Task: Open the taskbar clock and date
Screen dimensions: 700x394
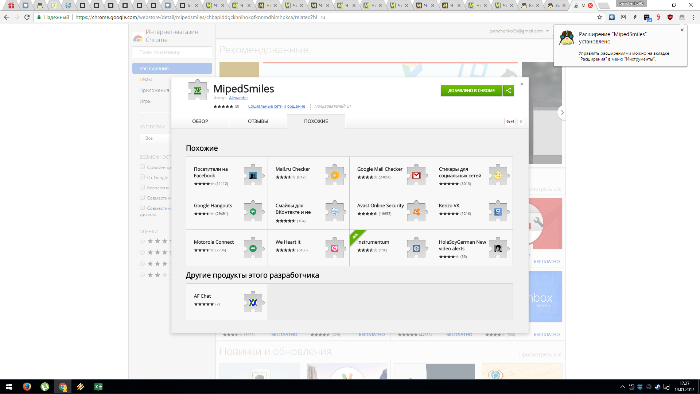Action: click(x=684, y=387)
